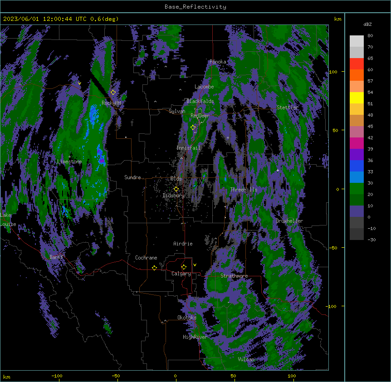Click the Base_Reflectivity title text
The width and height of the screenshot is (391, 382).
195,7
